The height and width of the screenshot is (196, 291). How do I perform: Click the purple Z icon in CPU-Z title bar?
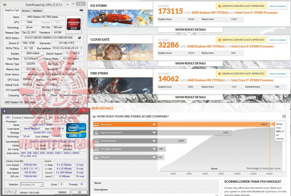coord(4,111)
